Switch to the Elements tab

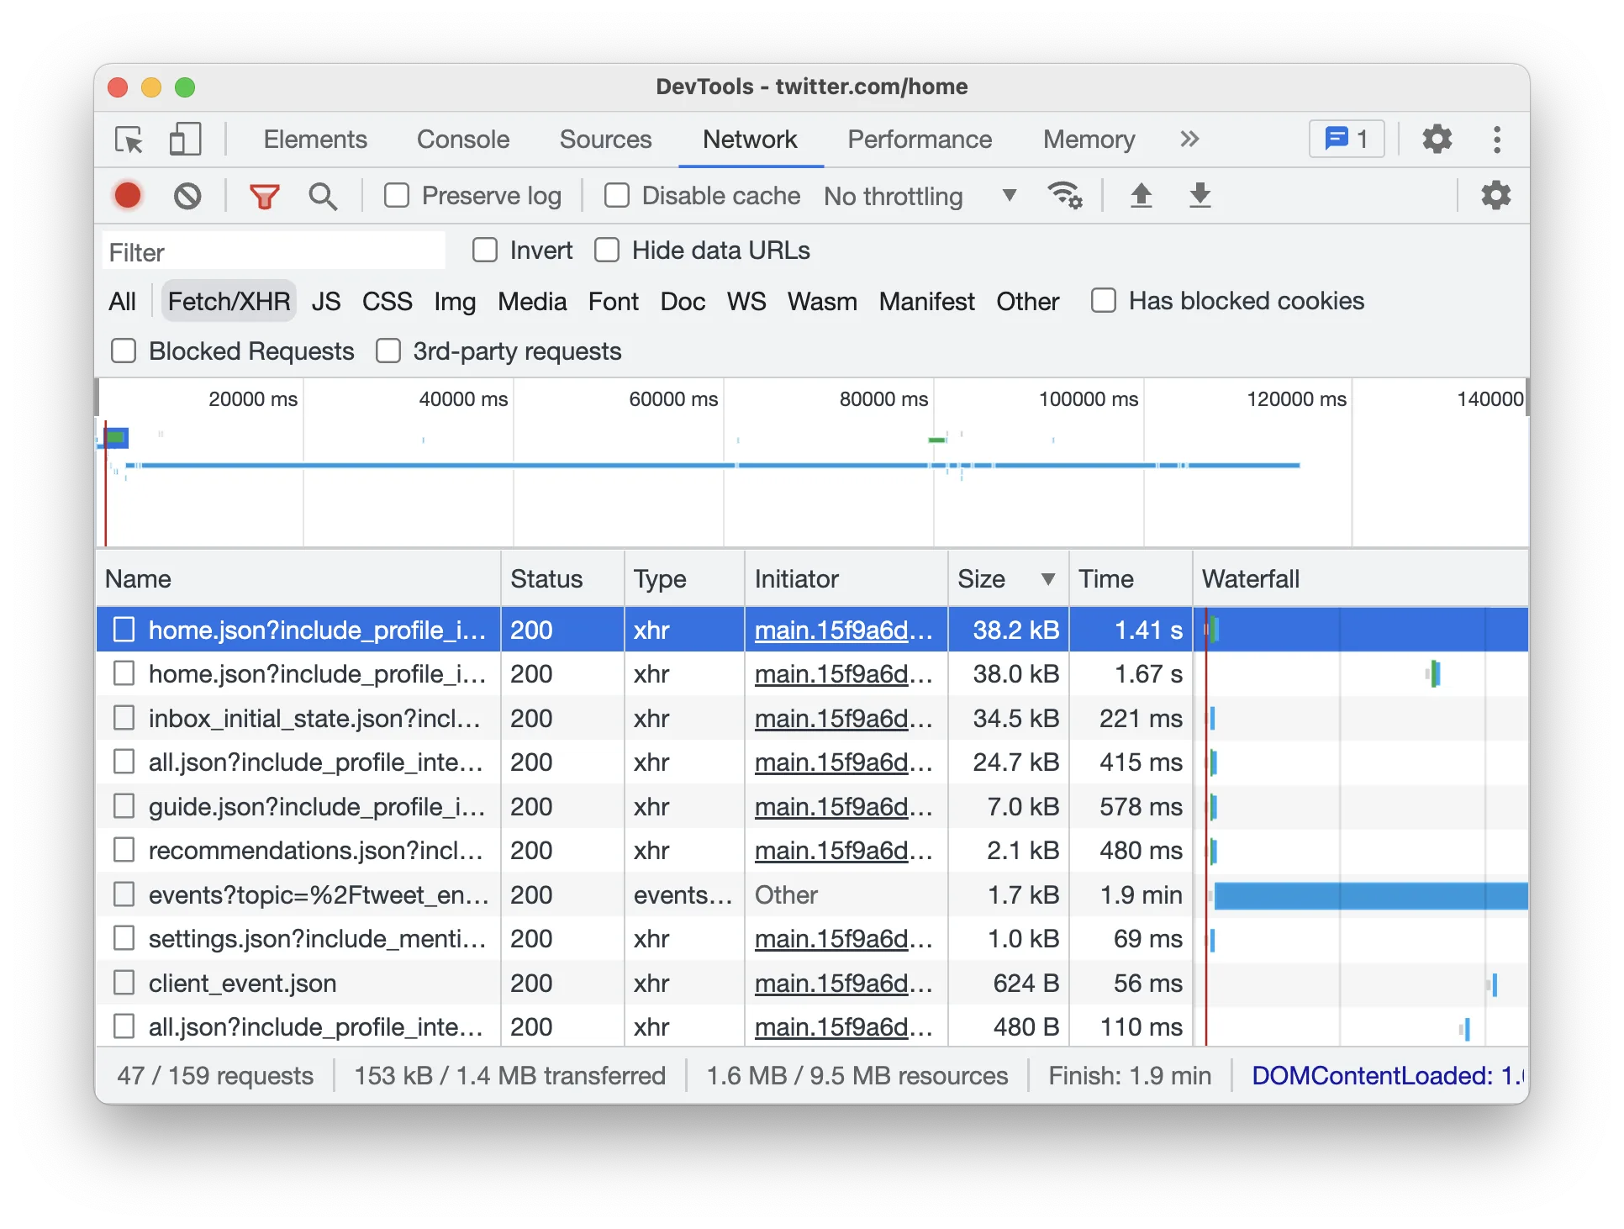pyautogui.click(x=315, y=140)
